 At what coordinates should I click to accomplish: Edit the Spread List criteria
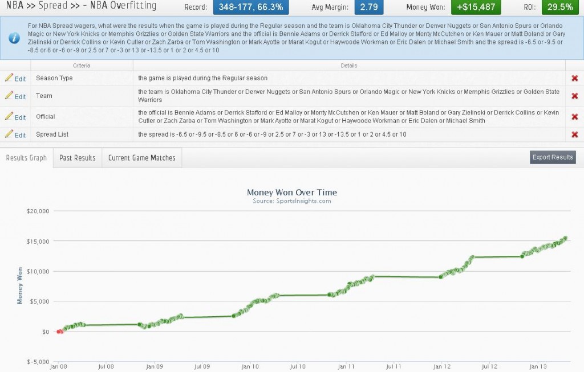pyautogui.click(x=20, y=136)
